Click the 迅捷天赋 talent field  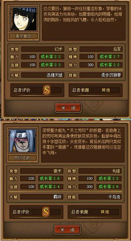[x=43, y=75]
